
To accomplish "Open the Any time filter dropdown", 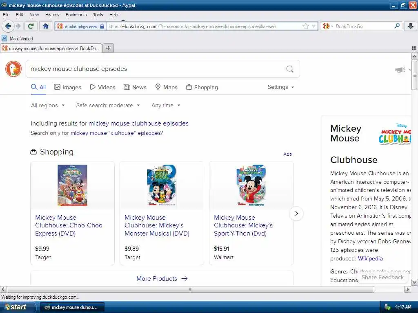I will (166, 106).
